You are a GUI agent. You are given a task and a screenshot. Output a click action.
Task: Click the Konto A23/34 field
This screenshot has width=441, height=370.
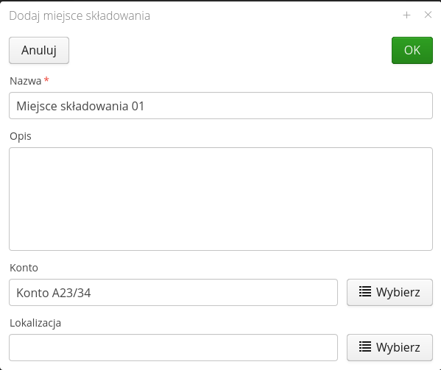click(173, 293)
